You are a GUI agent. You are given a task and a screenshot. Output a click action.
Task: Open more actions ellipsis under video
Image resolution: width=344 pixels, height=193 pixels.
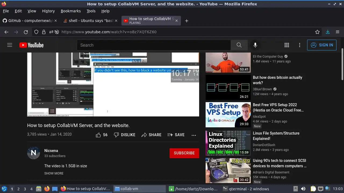pos(194,135)
